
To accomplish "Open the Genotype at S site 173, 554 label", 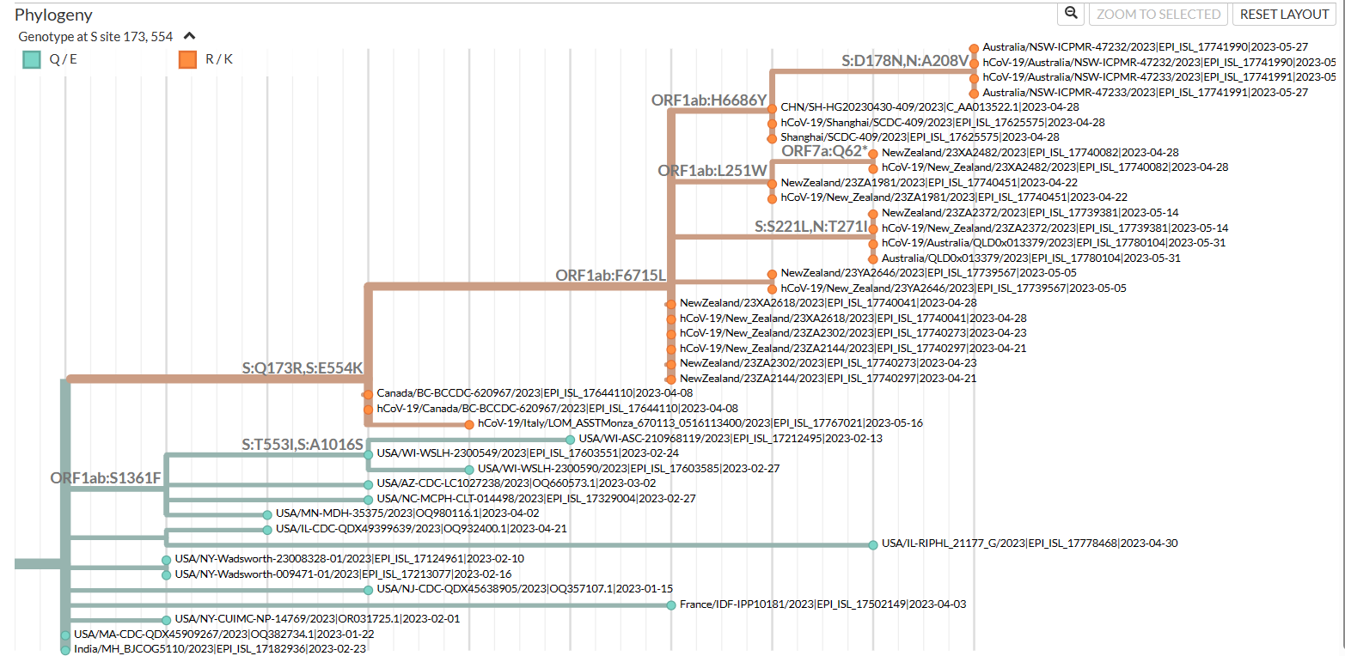I will 95,36.
